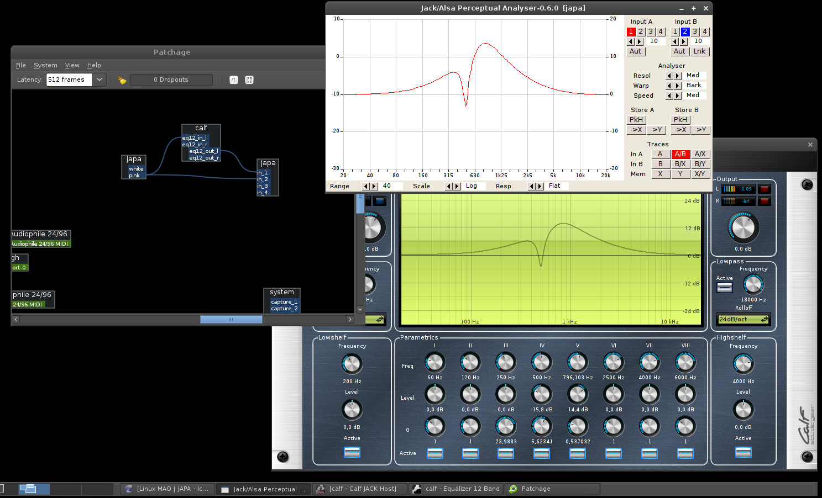The image size is (822, 498).
Task: Click the right arrow next to Resol
Action: 678,76
